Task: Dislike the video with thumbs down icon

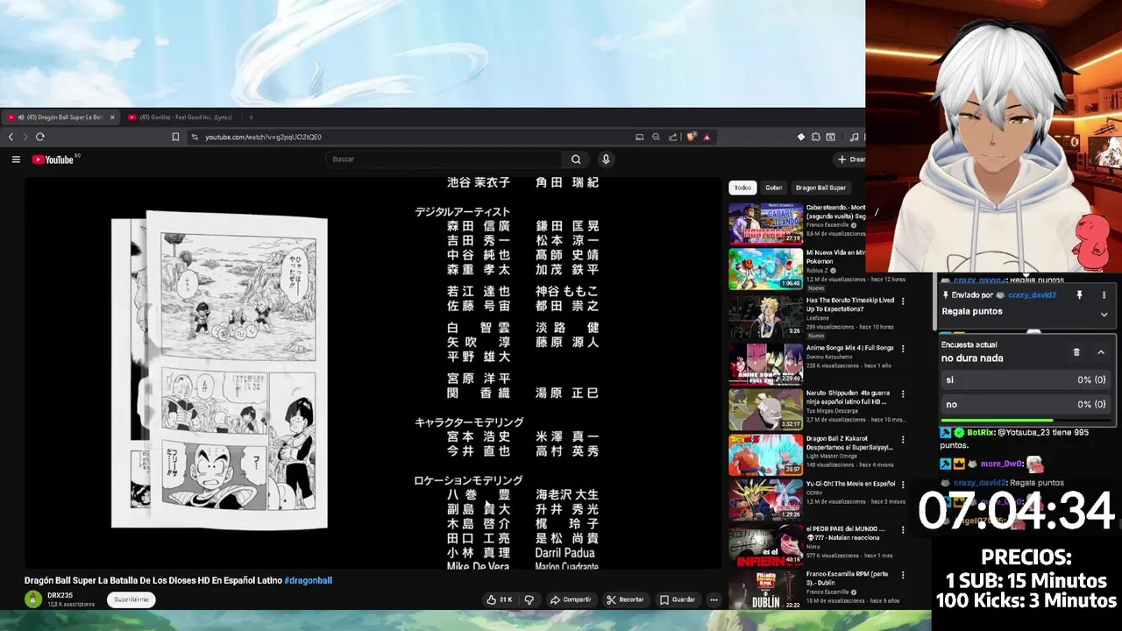Action: coord(529,599)
